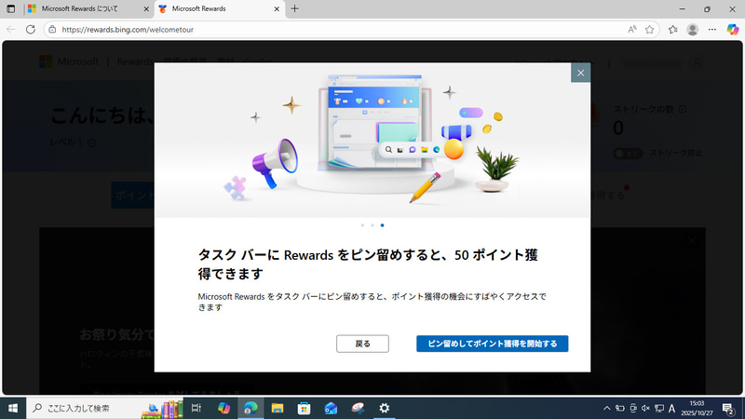Viewport: 745px width, 419px height.
Task: Launch Copilot from the taskbar
Action: [223, 408]
